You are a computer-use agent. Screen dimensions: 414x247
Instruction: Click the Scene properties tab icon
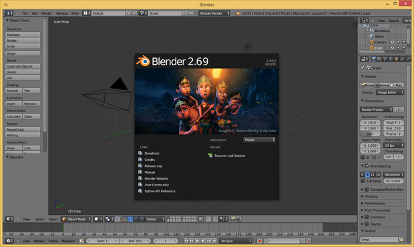pos(385,59)
